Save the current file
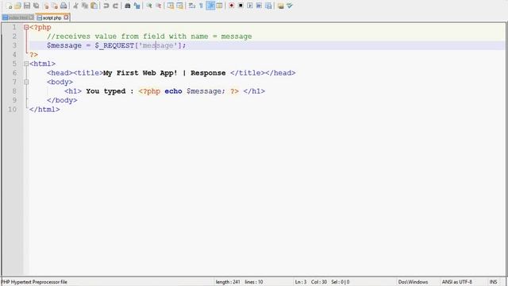Image resolution: width=508 pixels, height=286 pixels. [27, 6]
